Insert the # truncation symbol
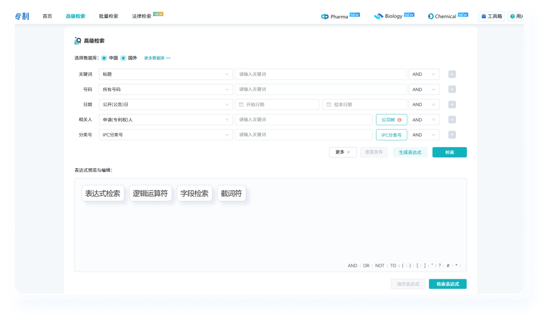The width and height of the screenshot is (548, 322). click(448, 266)
